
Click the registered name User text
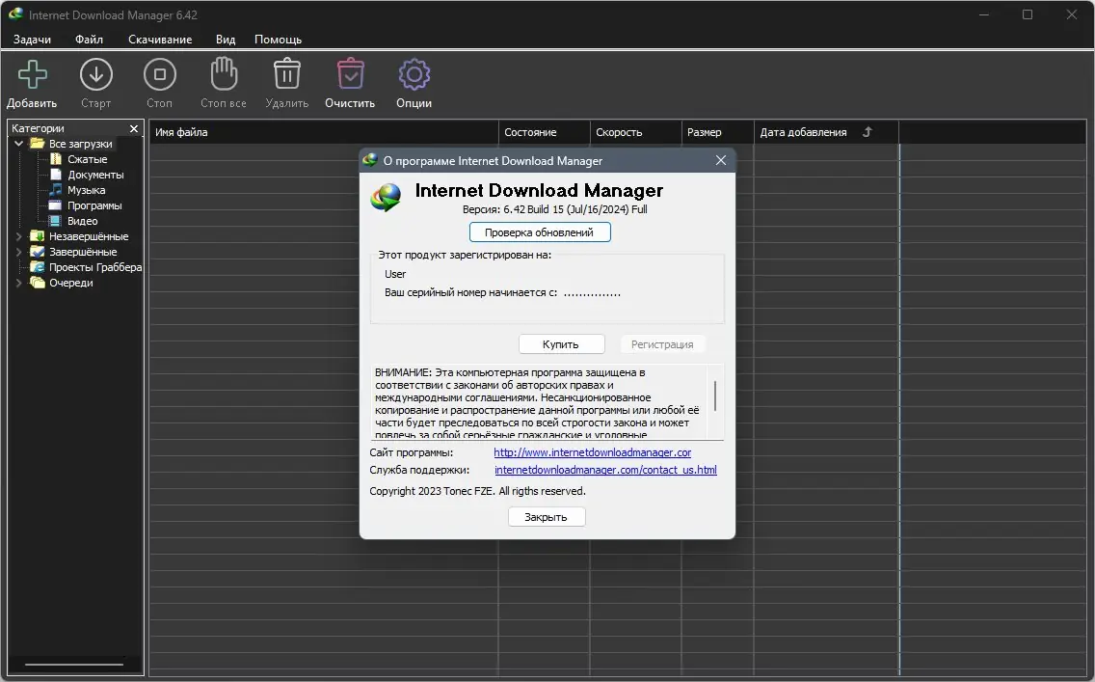395,274
